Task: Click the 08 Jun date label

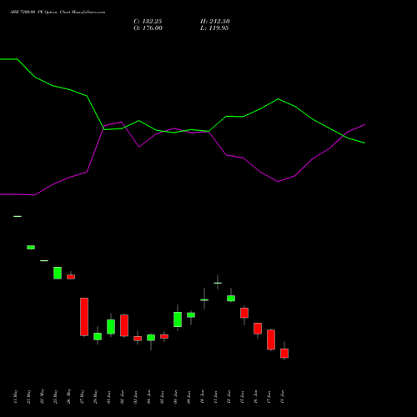Action: click(x=176, y=397)
